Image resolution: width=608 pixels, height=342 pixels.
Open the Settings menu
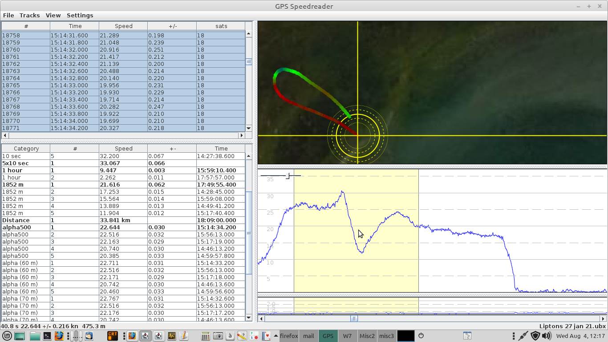click(x=80, y=15)
